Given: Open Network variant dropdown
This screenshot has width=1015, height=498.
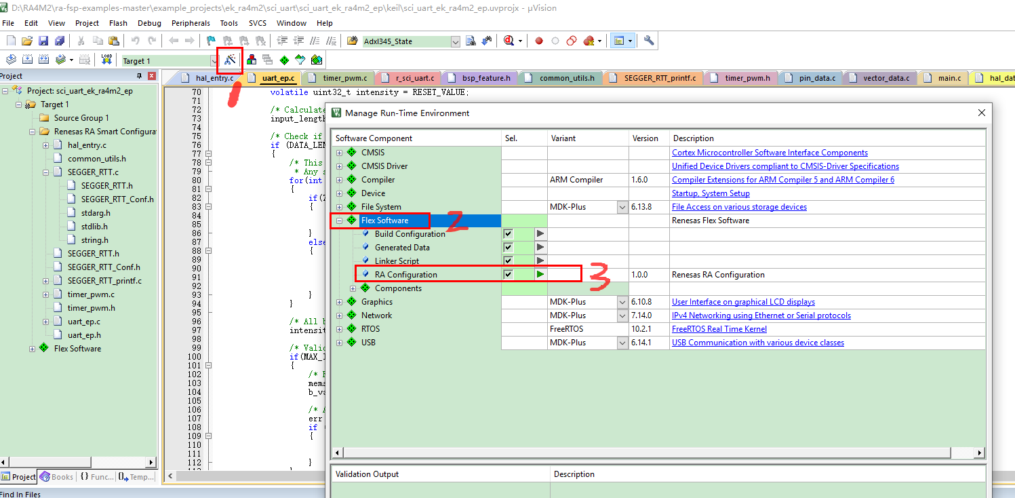Looking at the screenshot, I should 622,315.
